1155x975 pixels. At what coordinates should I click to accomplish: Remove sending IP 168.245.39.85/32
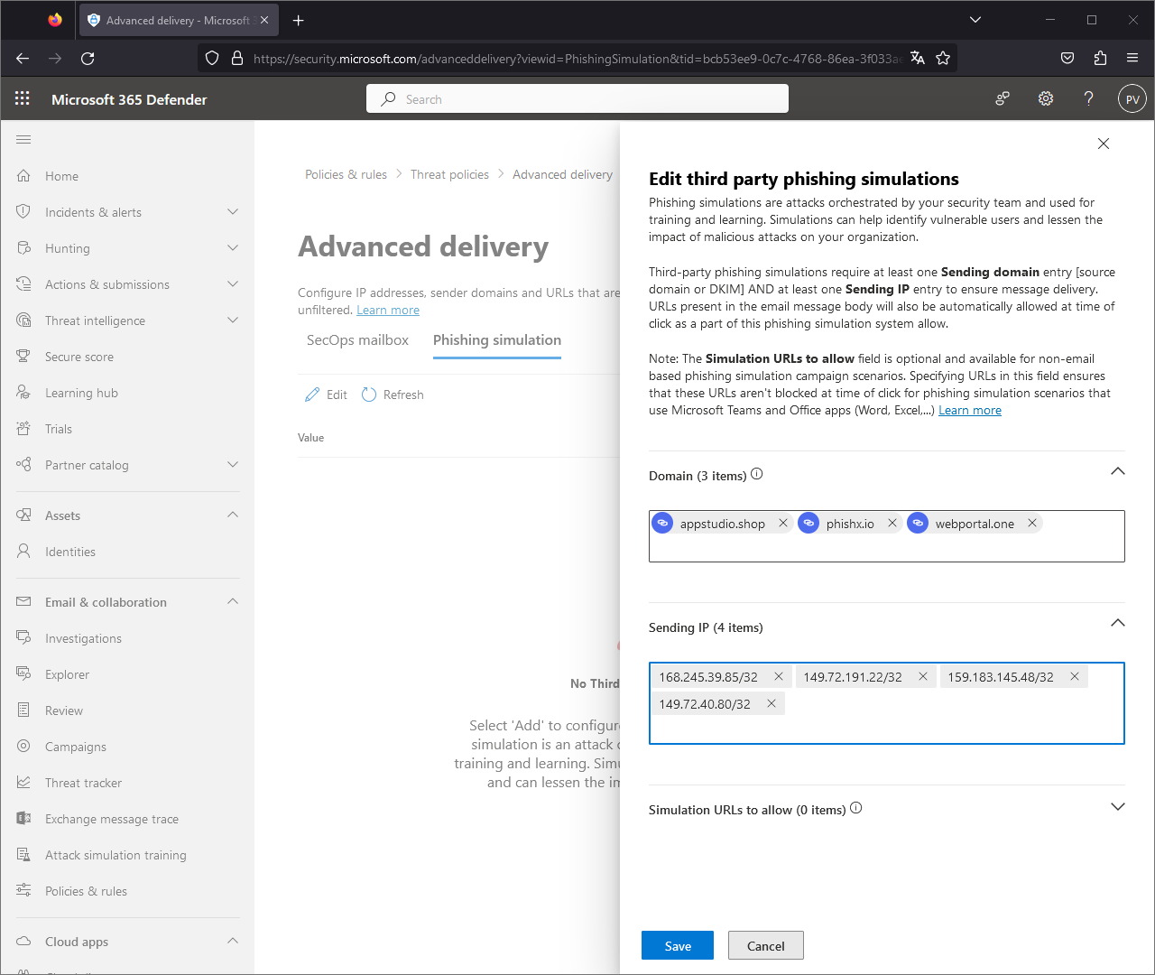click(x=779, y=676)
